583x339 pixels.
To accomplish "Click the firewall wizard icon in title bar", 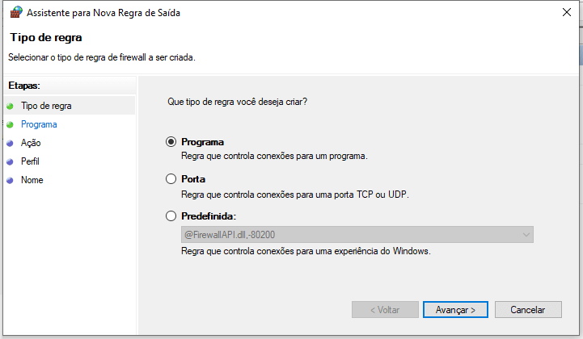I will click(16, 12).
